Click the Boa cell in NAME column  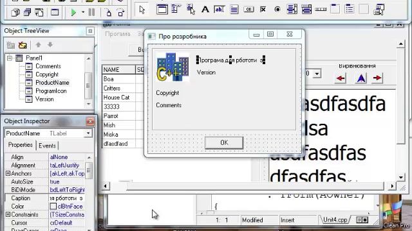coord(118,79)
